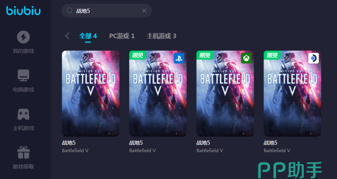The height and width of the screenshot is (179, 337).
Task: Open Battlefield V cover with Xbox badge
Action: click(x=225, y=94)
